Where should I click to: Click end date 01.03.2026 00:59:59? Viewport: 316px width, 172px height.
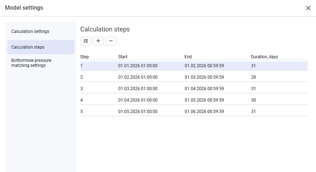click(x=204, y=77)
